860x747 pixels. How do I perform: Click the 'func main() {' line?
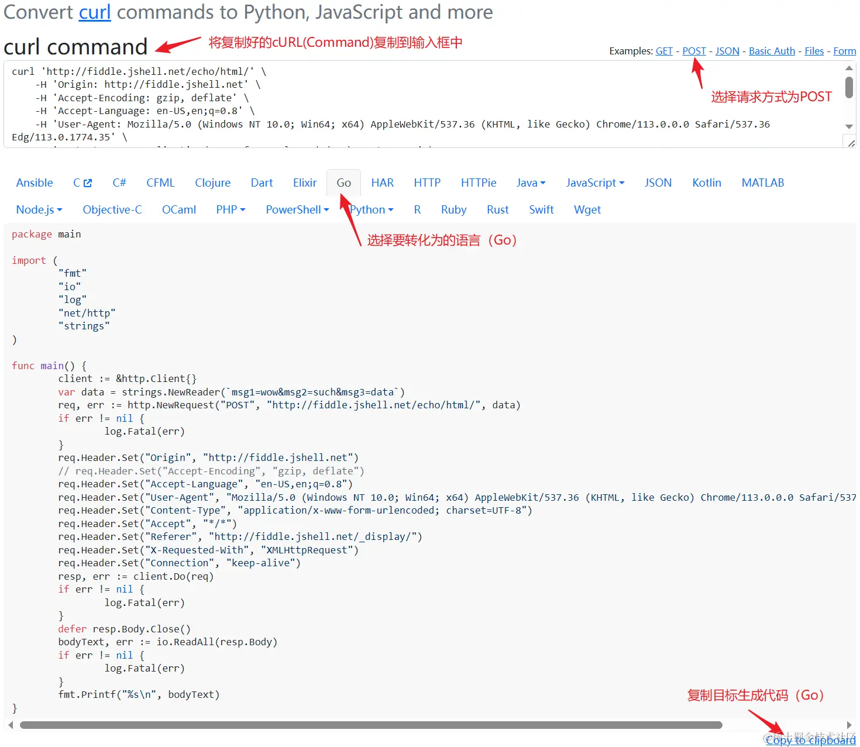click(49, 366)
